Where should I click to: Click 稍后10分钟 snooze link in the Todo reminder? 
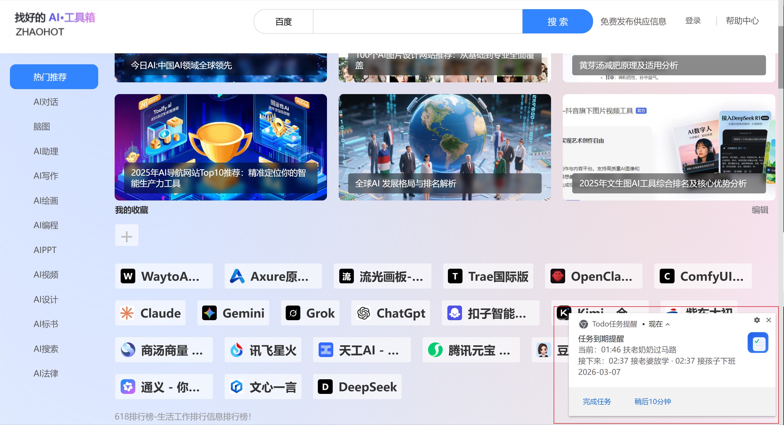[x=652, y=401]
